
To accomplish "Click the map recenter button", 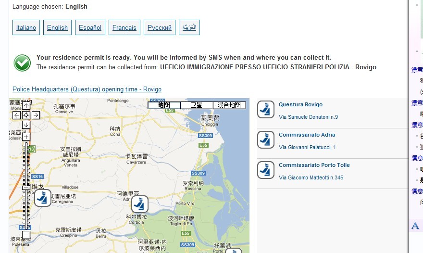I will tap(26, 115).
